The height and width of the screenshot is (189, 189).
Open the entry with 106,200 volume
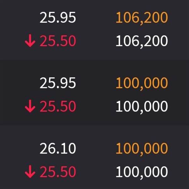pyautogui.click(x=94, y=30)
